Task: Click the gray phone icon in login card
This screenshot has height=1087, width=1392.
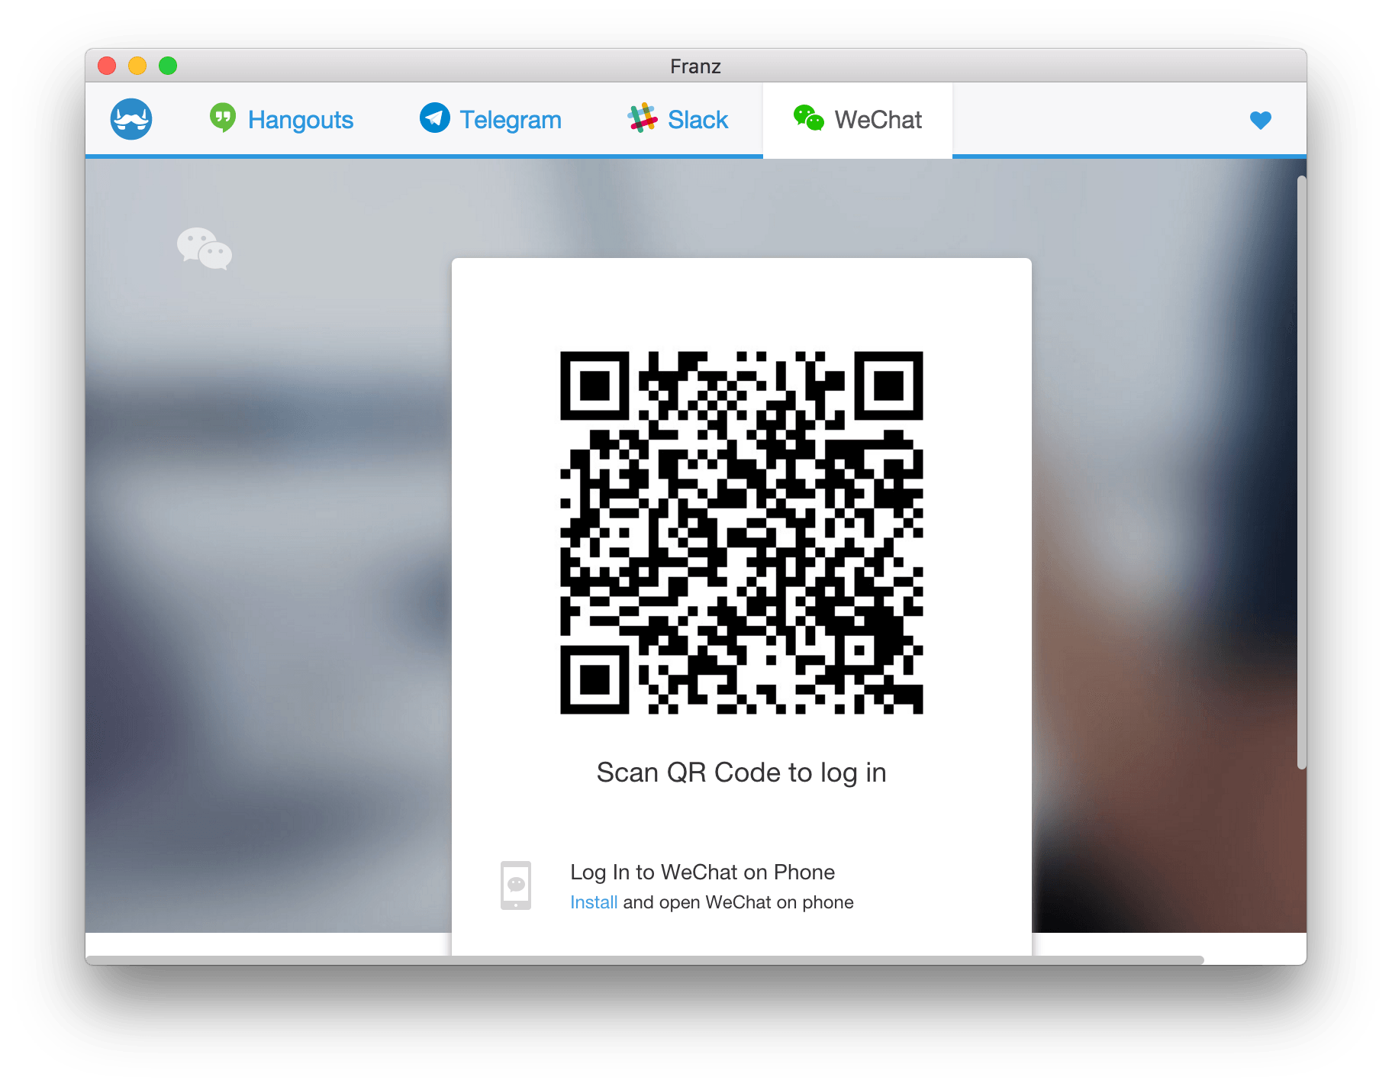Action: pos(516,885)
